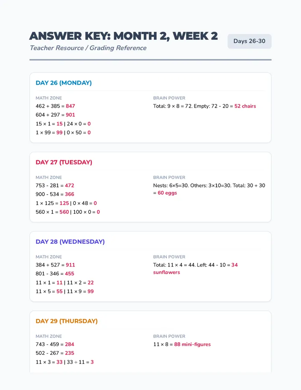The image size is (301, 390).
Task: Select the 33 ÷ 11 = 3 equation
Action: pyautogui.click(x=80, y=362)
